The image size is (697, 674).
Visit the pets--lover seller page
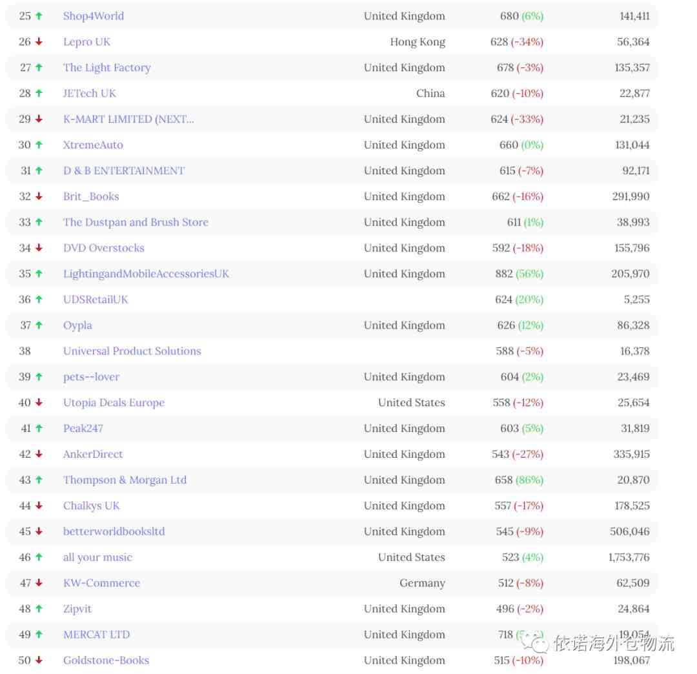[x=91, y=377]
